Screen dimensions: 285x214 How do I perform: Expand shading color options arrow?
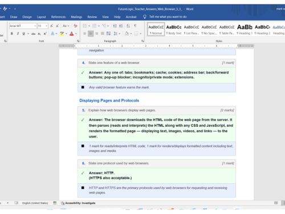click(x=131, y=34)
